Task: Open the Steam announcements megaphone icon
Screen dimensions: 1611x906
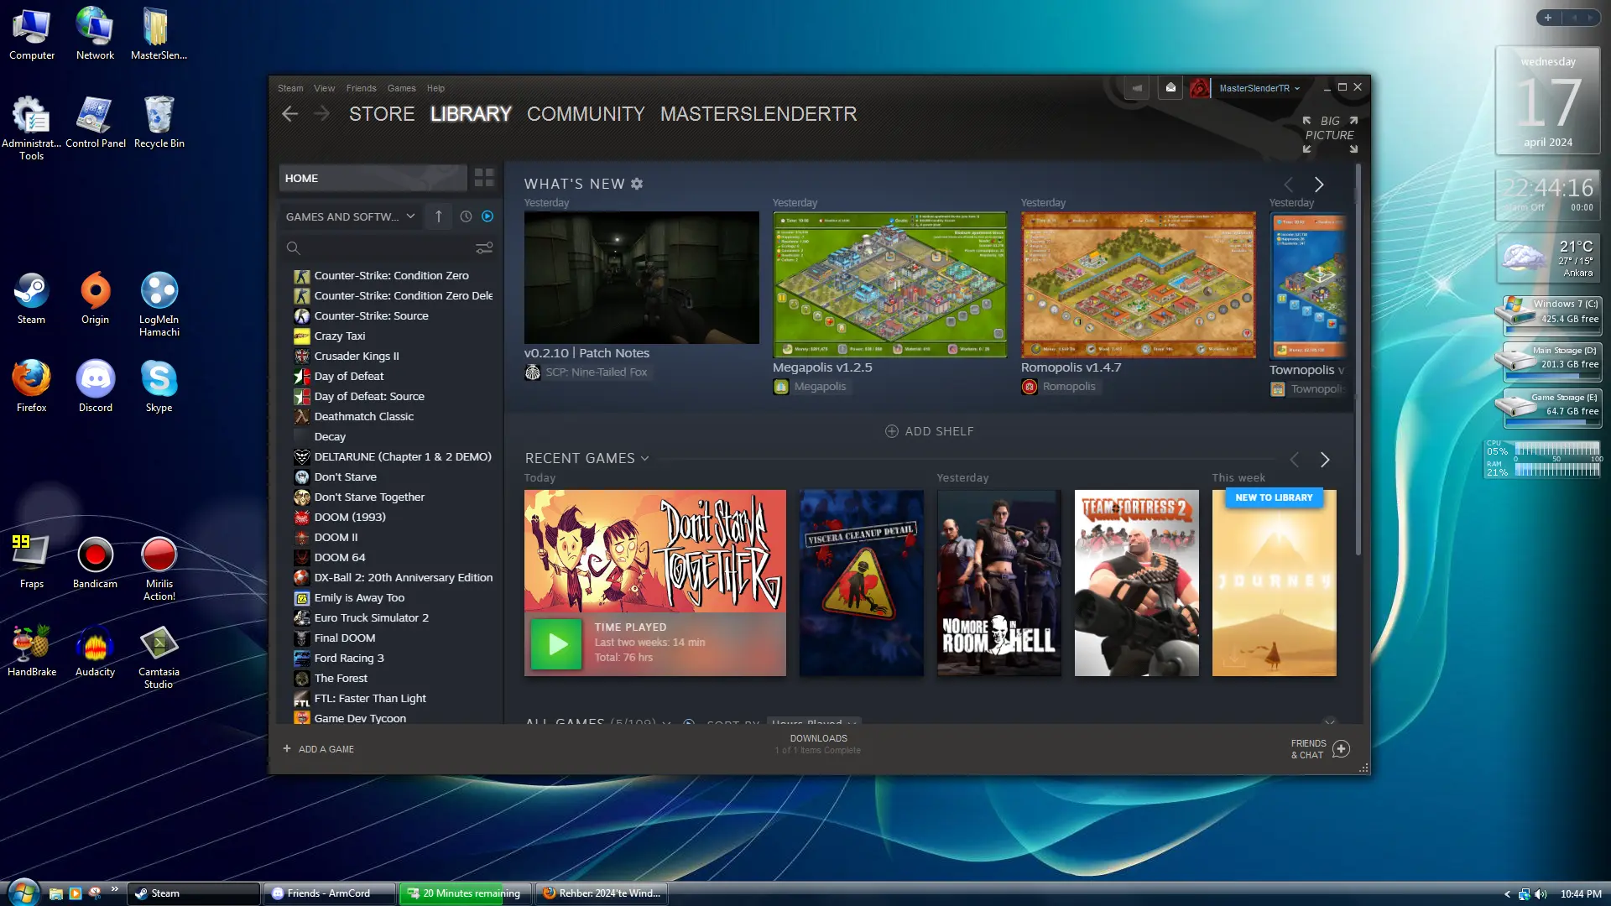Action: pyautogui.click(x=1137, y=88)
